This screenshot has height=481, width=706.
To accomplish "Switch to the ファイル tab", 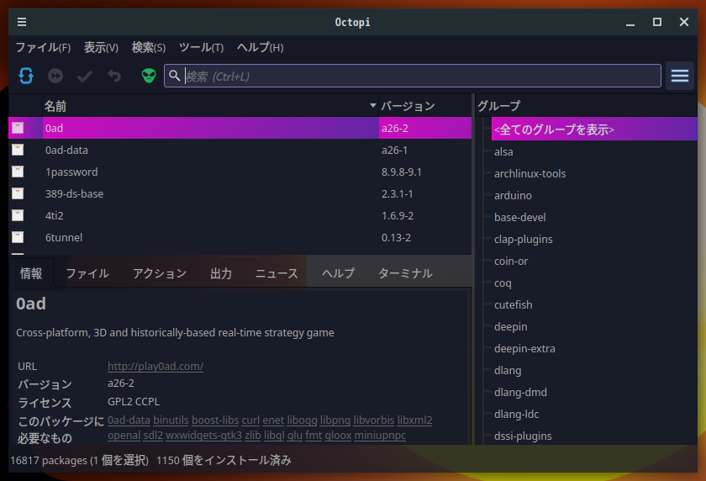I will point(87,273).
